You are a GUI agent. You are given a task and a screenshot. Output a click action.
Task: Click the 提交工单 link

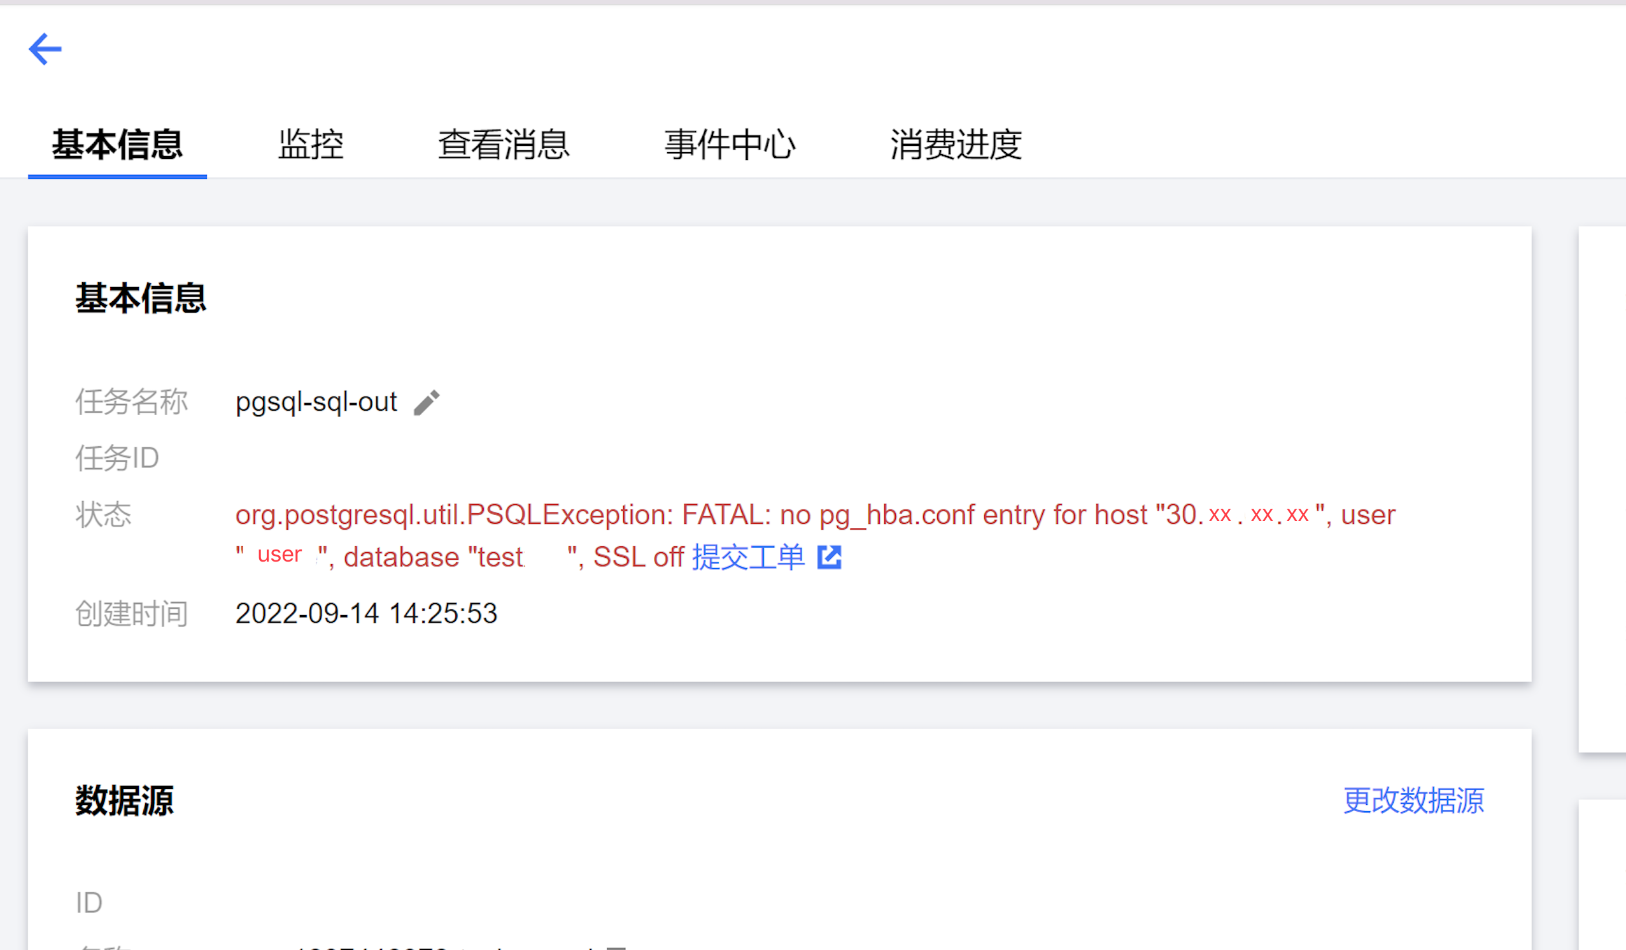pyautogui.click(x=749, y=557)
